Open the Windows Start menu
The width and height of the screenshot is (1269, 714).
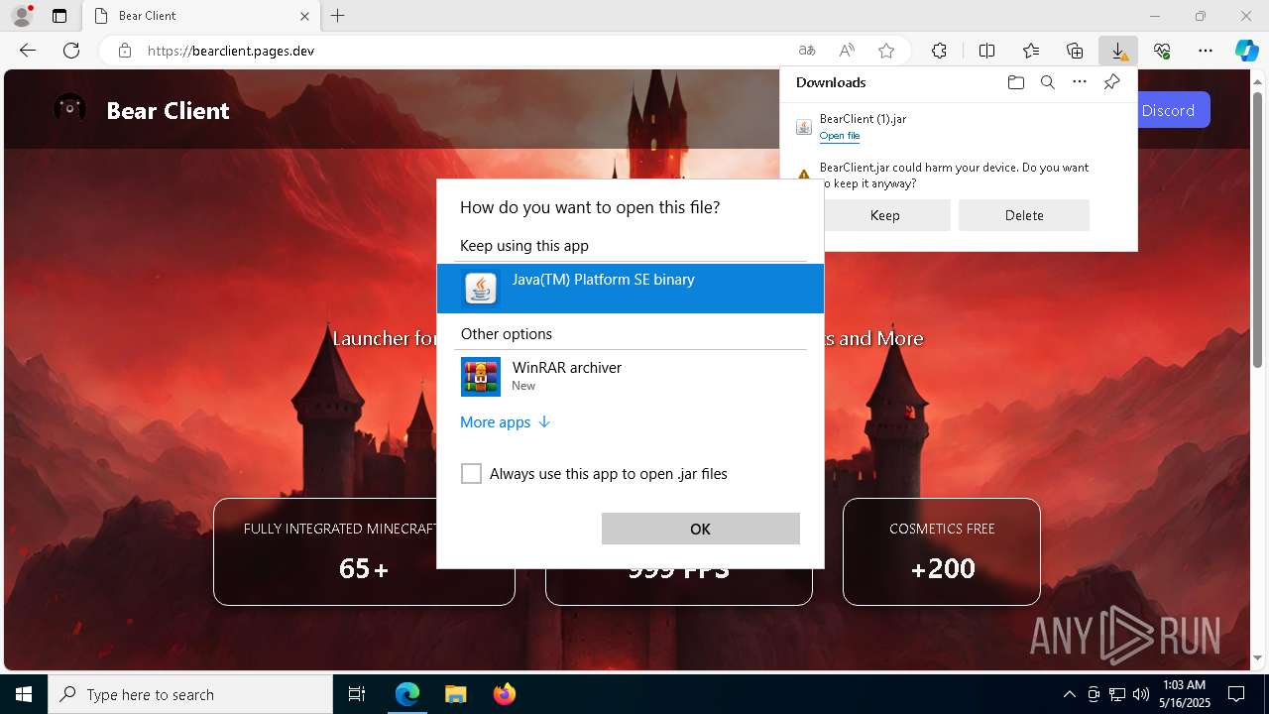[x=24, y=694]
